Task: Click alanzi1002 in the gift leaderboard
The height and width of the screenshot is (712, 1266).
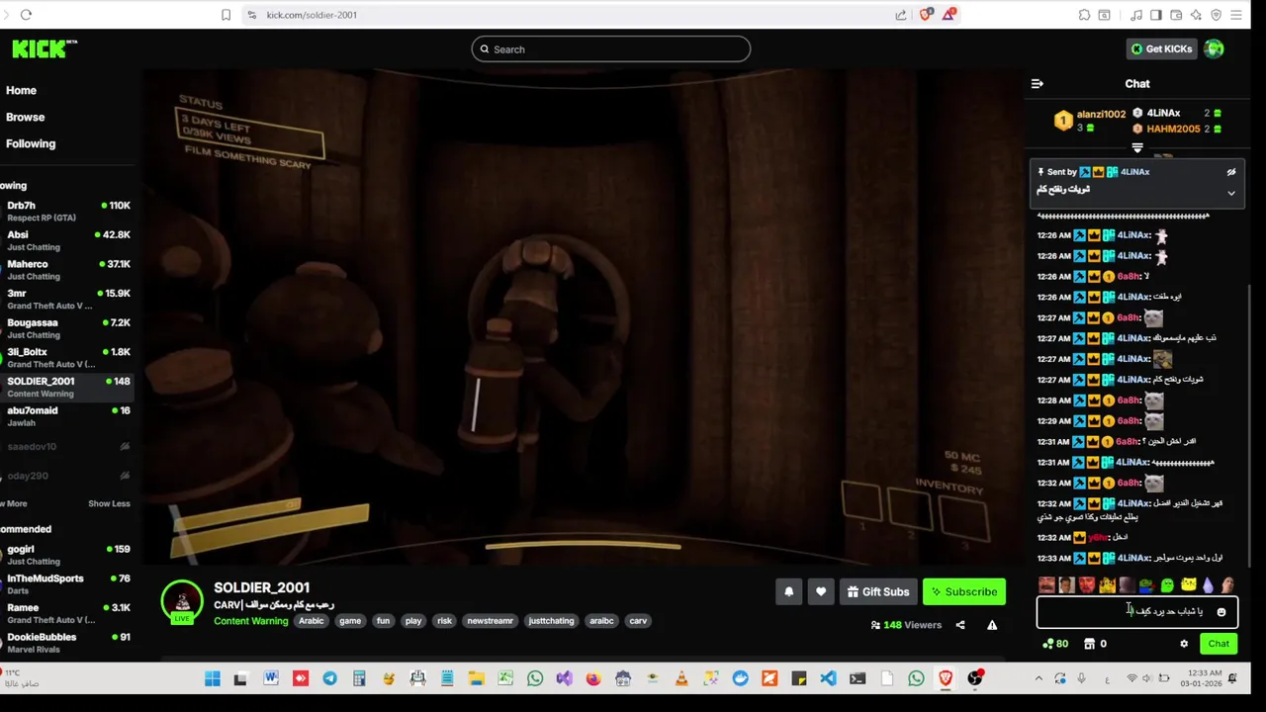Action: [1101, 114]
